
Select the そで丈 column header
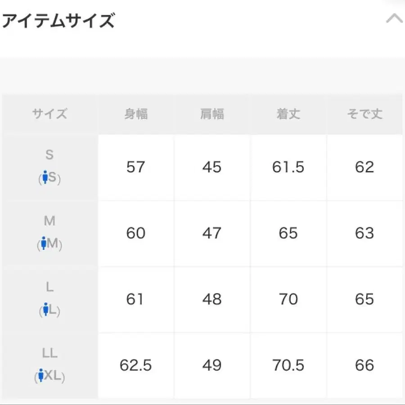[365, 113]
